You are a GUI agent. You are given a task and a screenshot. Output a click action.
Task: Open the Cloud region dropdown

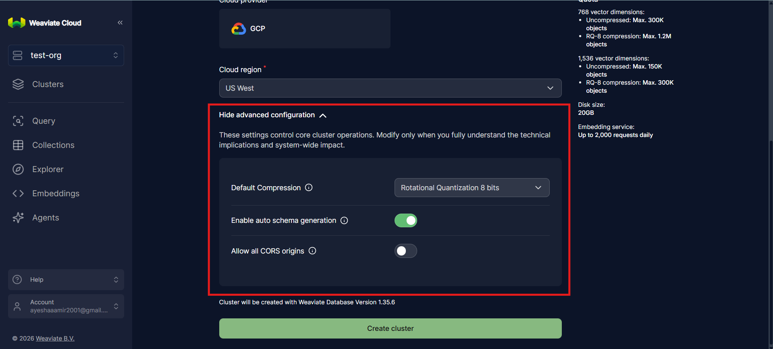390,88
